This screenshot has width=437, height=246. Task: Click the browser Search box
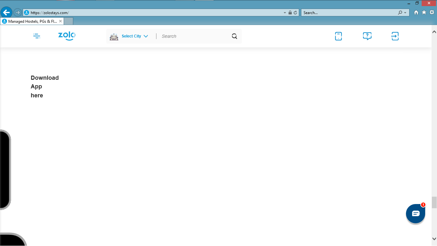coord(349,13)
